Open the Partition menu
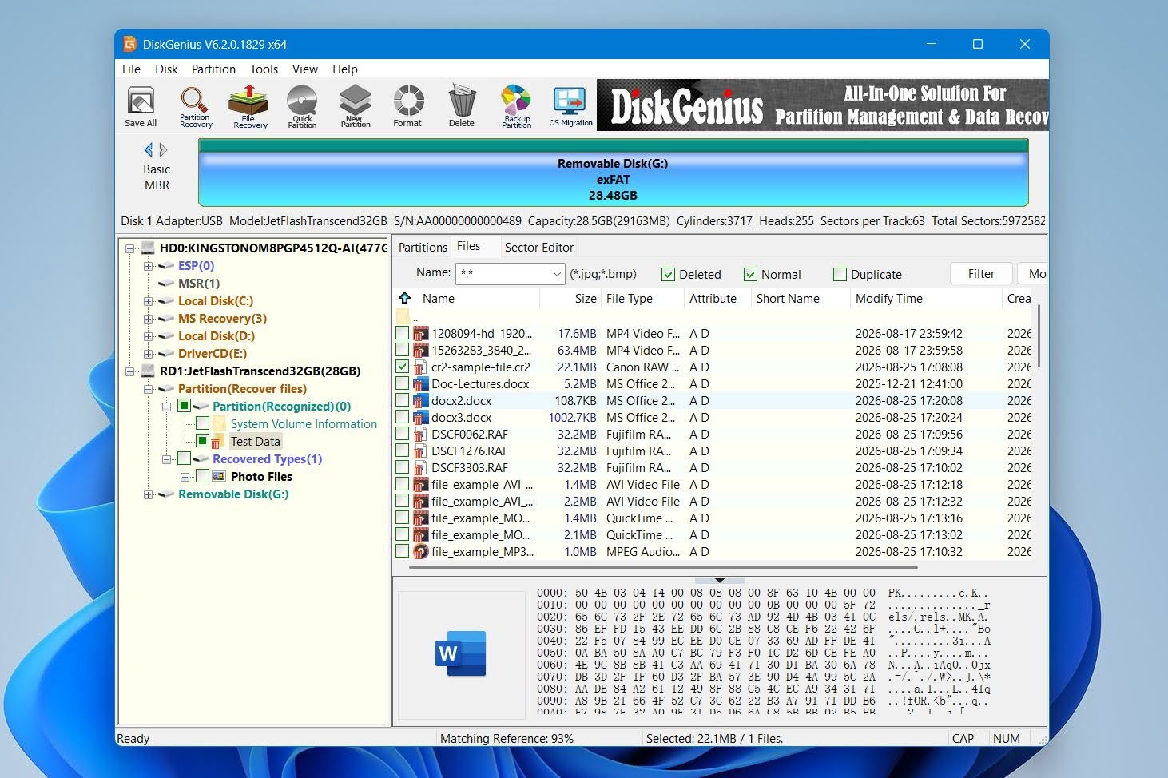The height and width of the screenshot is (778, 1168). (x=213, y=69)
